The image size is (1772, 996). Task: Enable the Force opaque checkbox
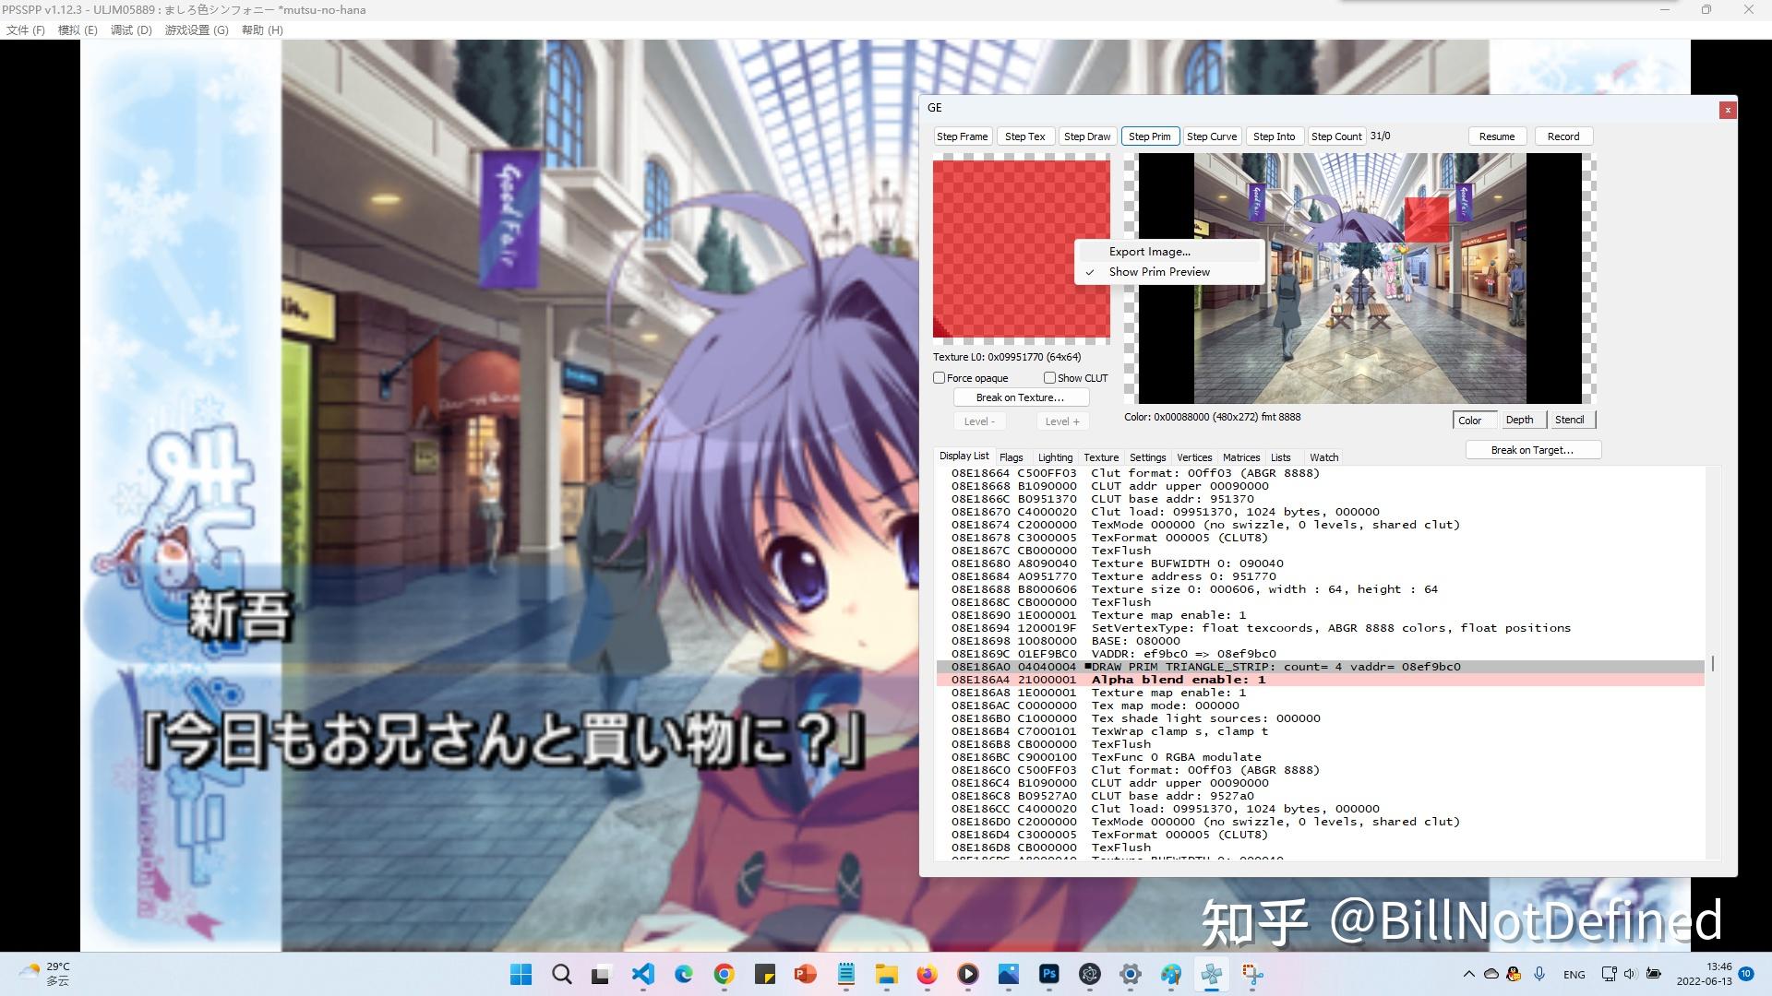940,378
